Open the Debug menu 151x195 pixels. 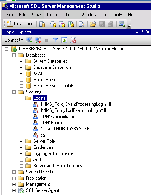coord(53,15)
